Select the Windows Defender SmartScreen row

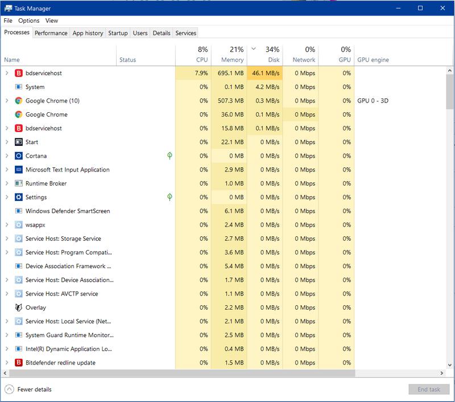pyautogui.click(x=68, y=211)
